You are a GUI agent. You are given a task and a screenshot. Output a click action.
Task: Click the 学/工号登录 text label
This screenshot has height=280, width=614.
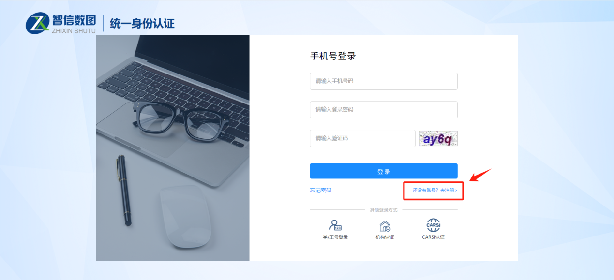pyautogui.click(x=335, y=237)
